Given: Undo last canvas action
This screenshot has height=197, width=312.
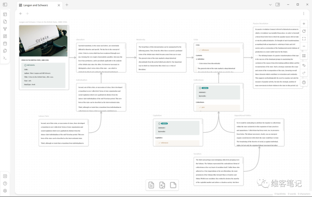Looking at the screenshot, I should click(x=304, y=65).
